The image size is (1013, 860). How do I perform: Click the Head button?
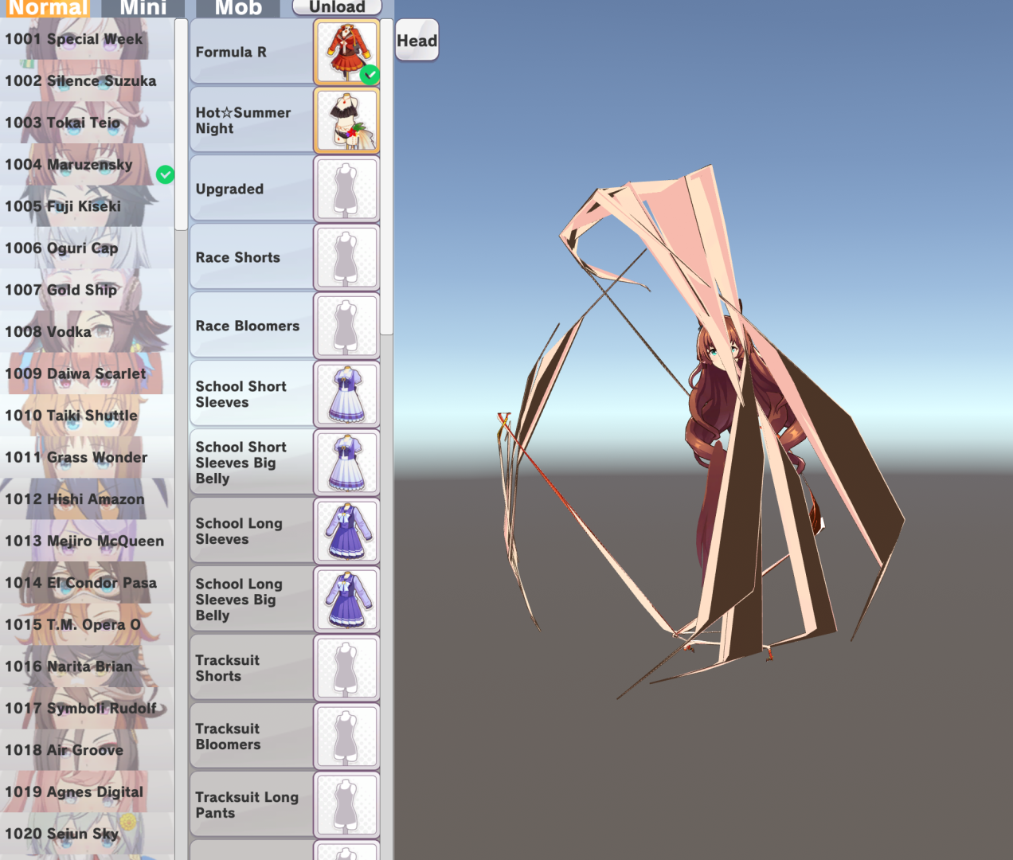click(x=417, y=41)
